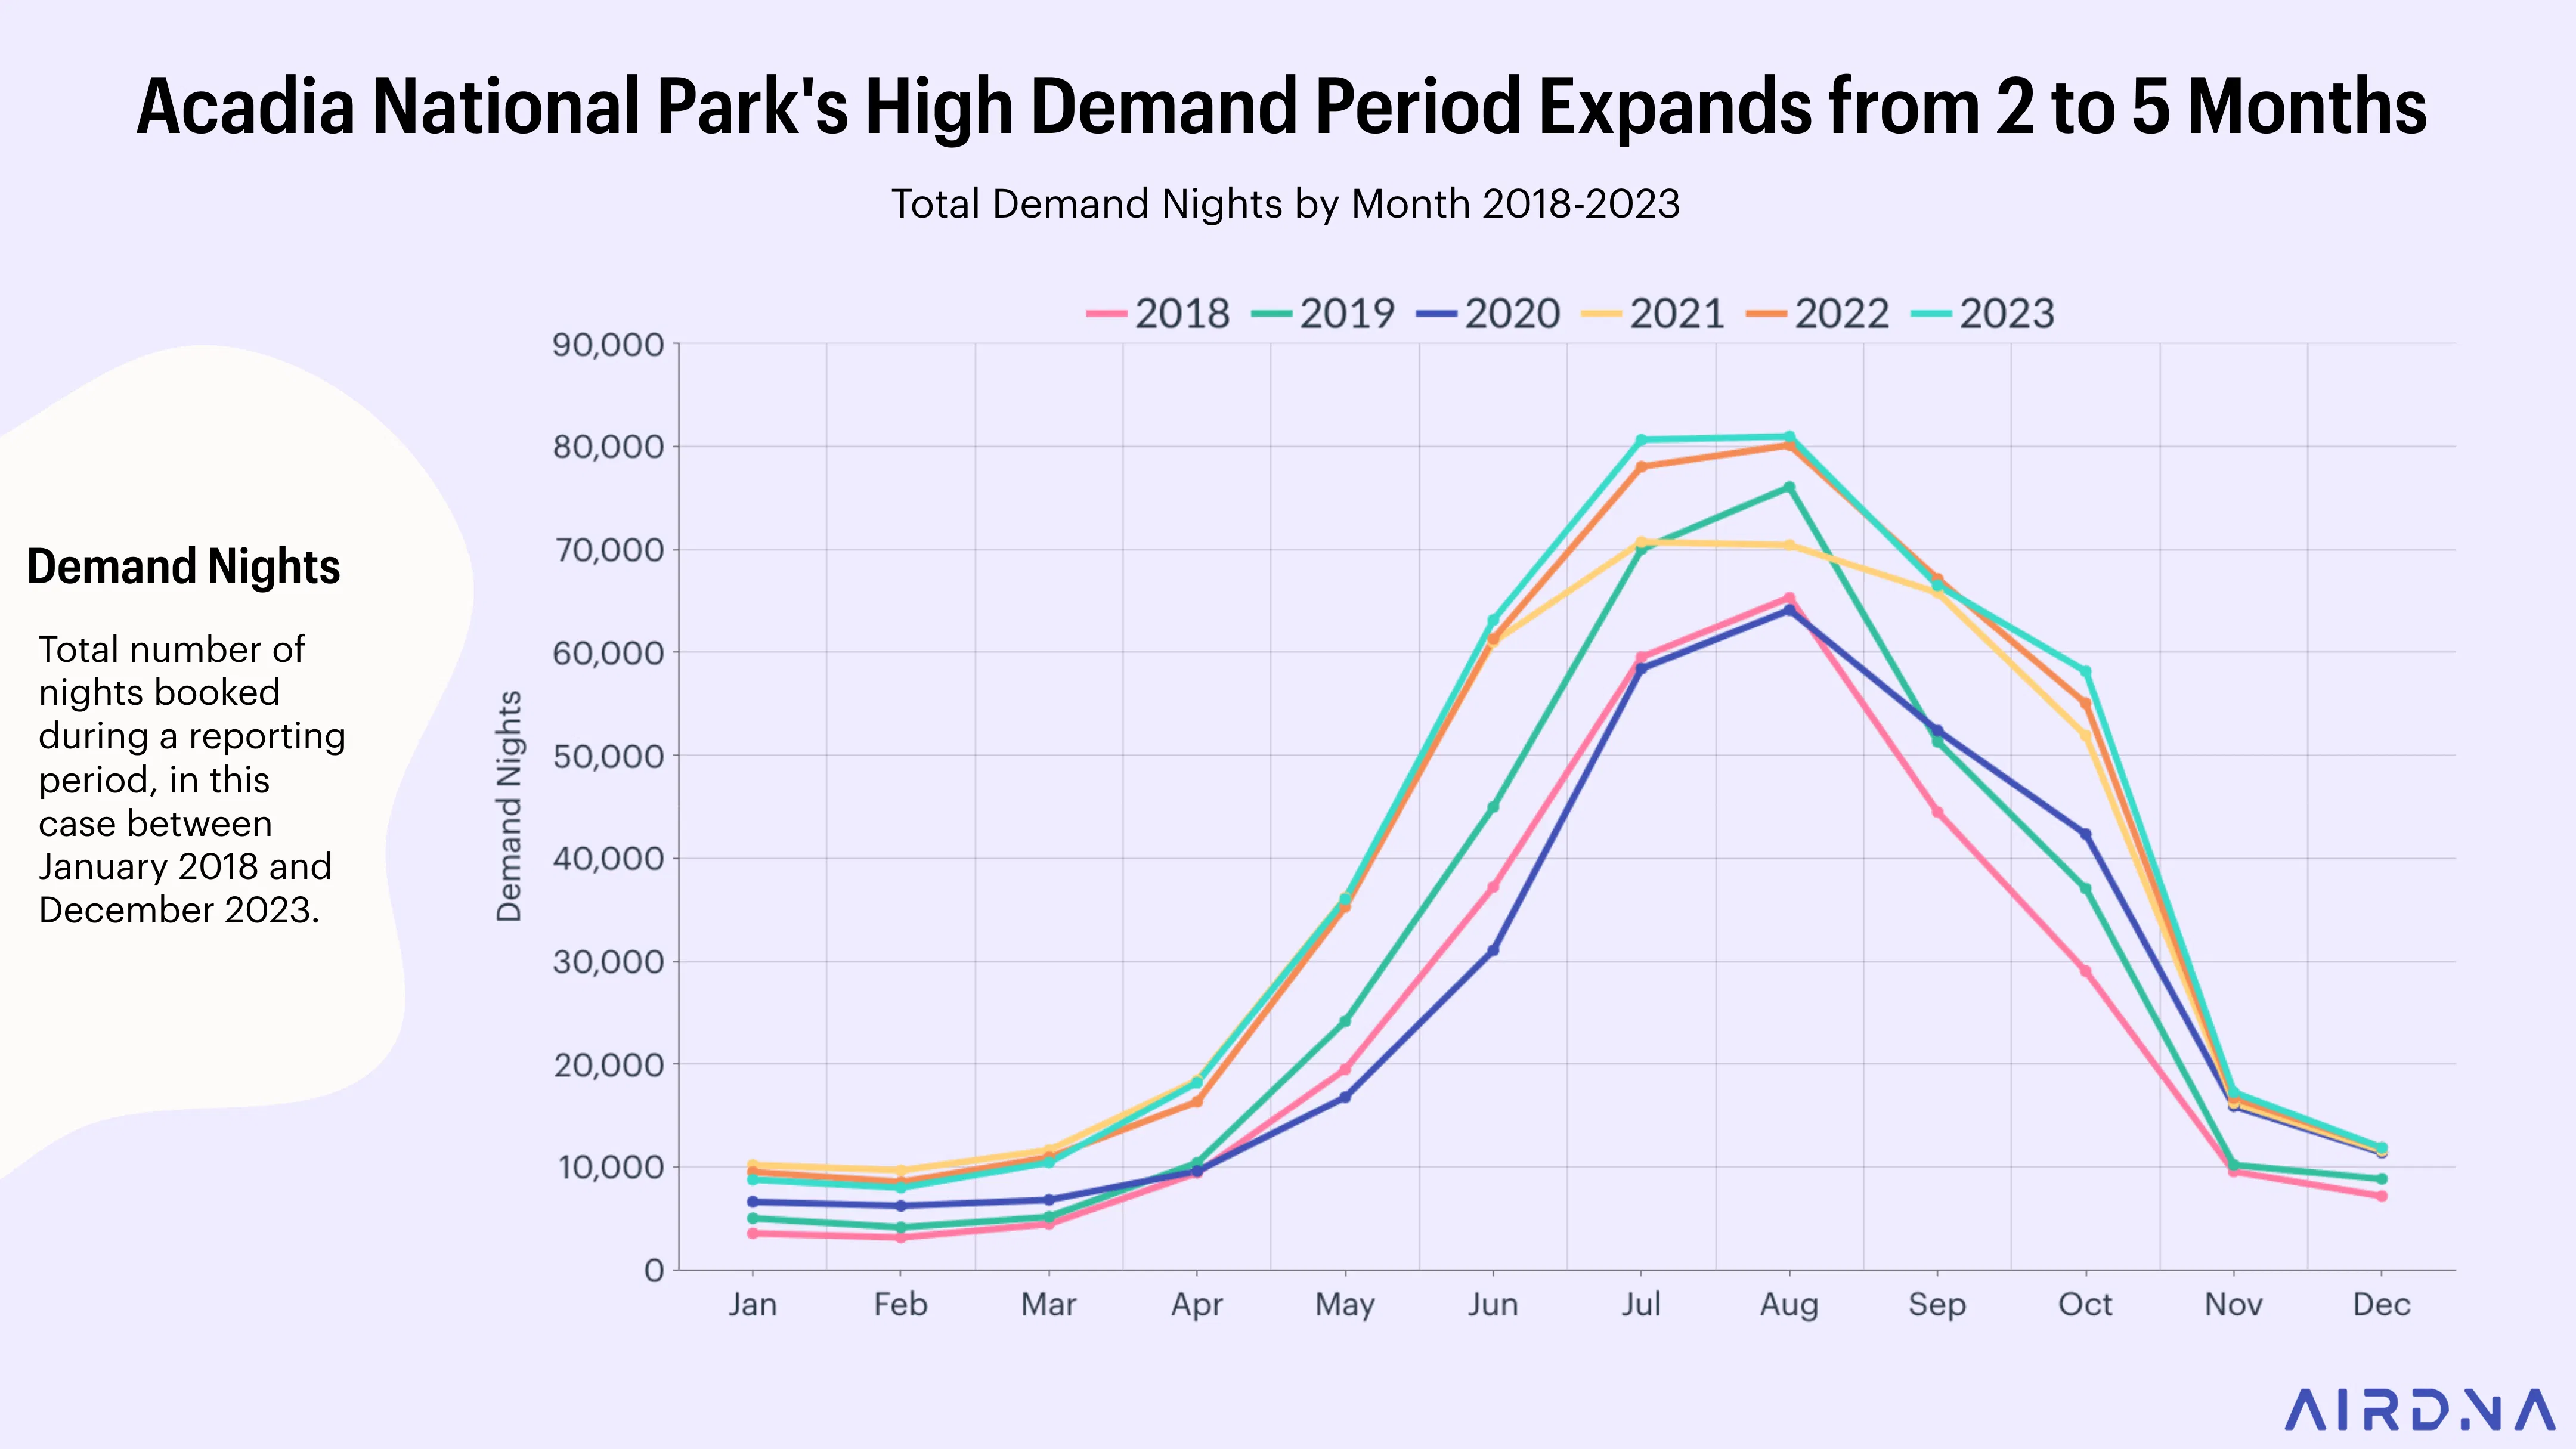This screenshot has width=2576, height=1449.
Task: Click the AIRDNA logo
Action: pos(2420,1410)
